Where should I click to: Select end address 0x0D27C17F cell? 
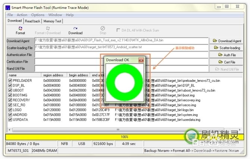click(101, 115)
